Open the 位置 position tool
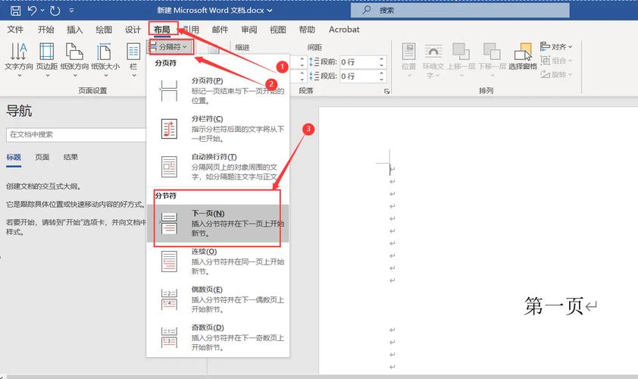The height and width of the screenshot is (379, 638). pyautogui.click(x=408, y=59)
